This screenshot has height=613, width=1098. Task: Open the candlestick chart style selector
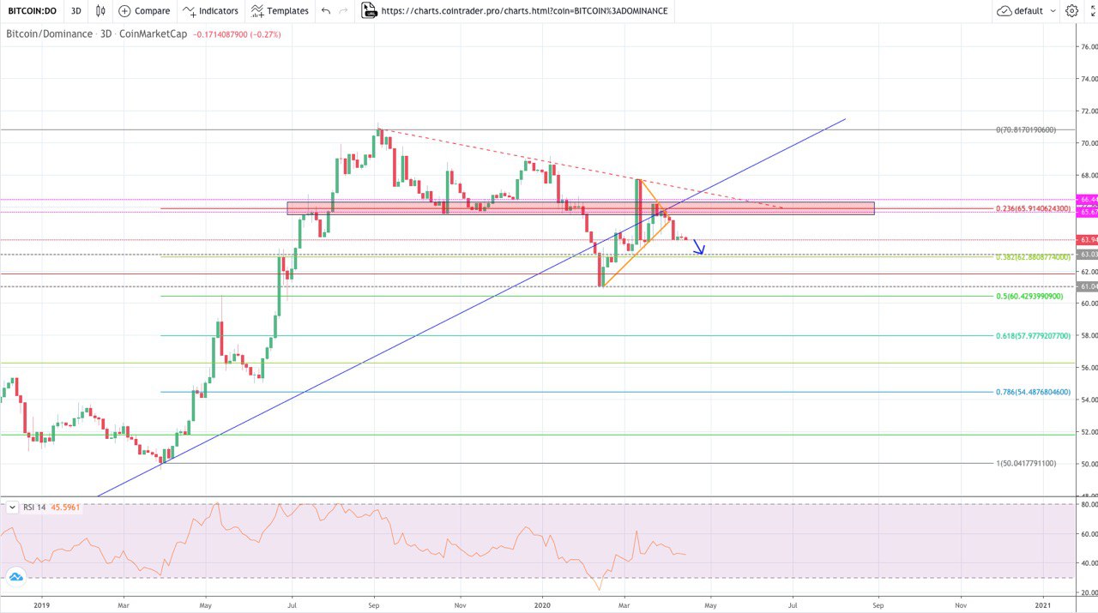[100, 11]
